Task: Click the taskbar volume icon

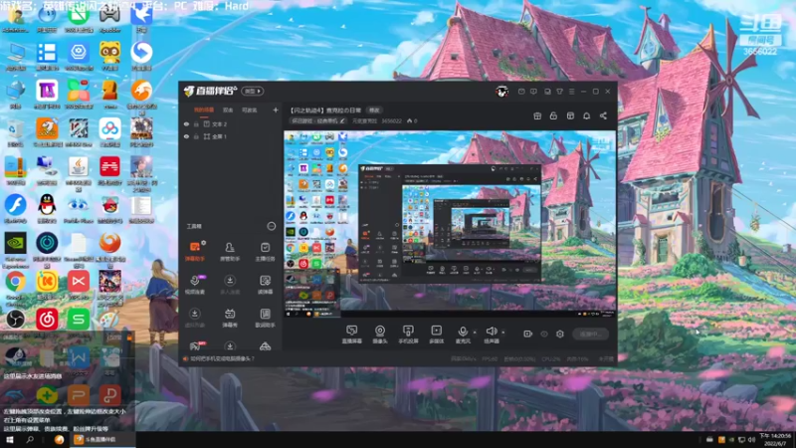Action: [751, 440]
